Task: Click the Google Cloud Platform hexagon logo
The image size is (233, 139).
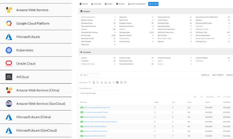Action: click(9, 23)
